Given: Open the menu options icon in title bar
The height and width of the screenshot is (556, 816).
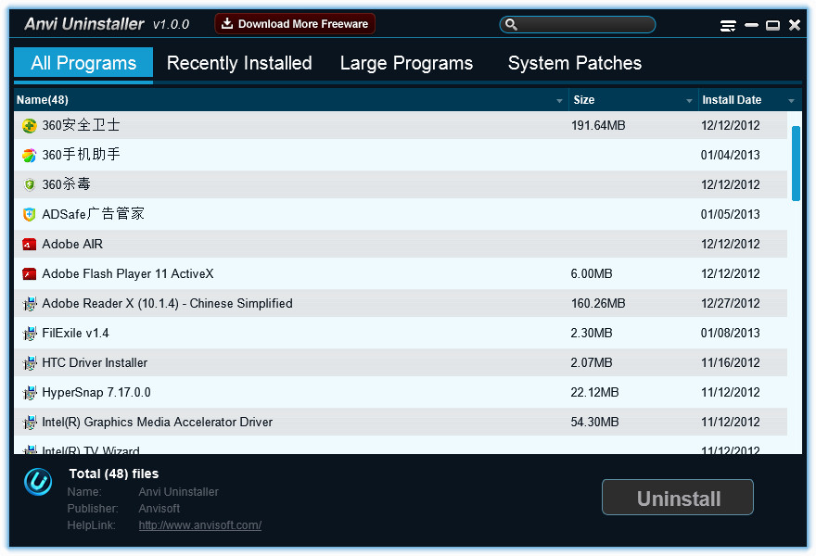Looking at the screenshot, I should pos(728,26).
